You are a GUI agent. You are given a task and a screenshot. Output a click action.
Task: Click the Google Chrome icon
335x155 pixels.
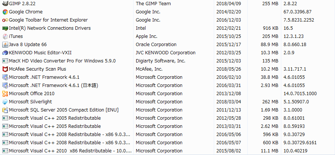[5, 12]
